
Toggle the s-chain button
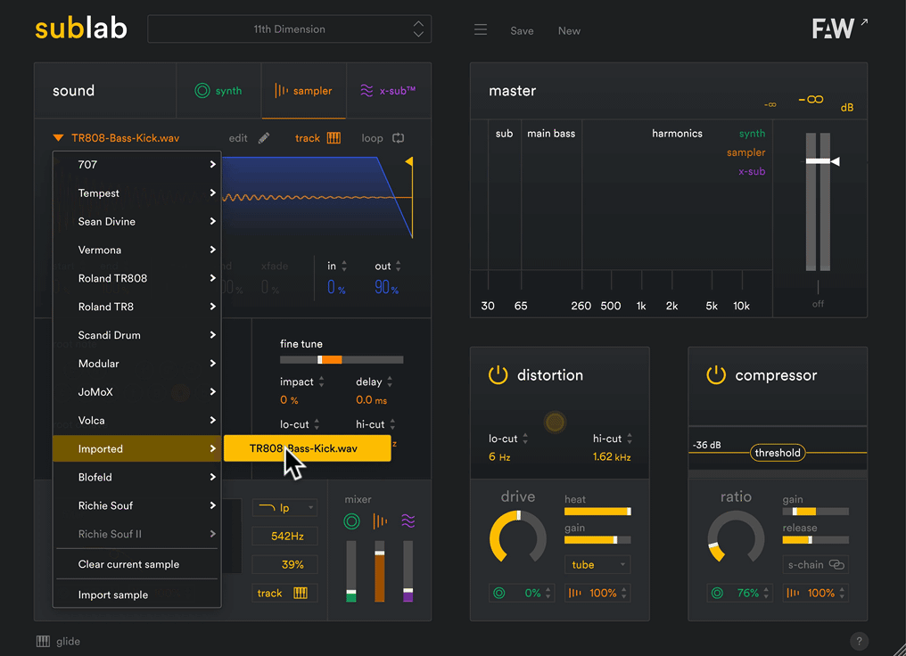[816, 564]
